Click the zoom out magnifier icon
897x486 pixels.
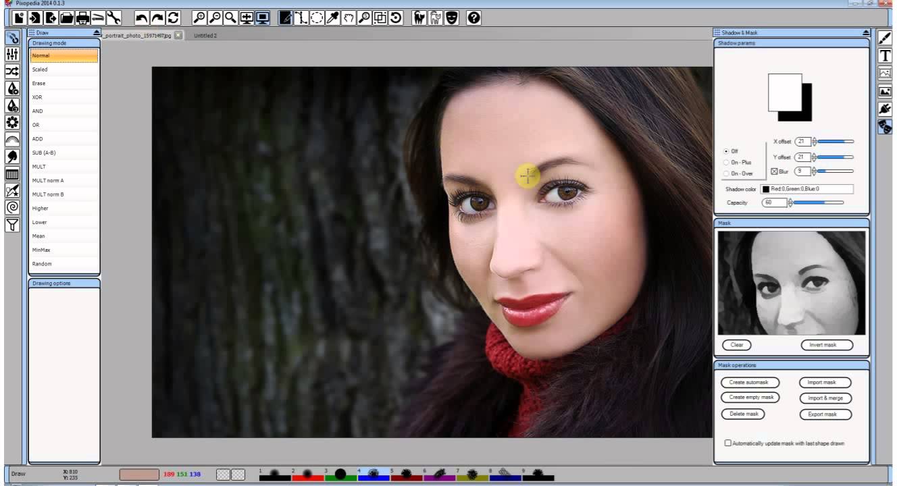pyautogui.click(x=215, y=18)
